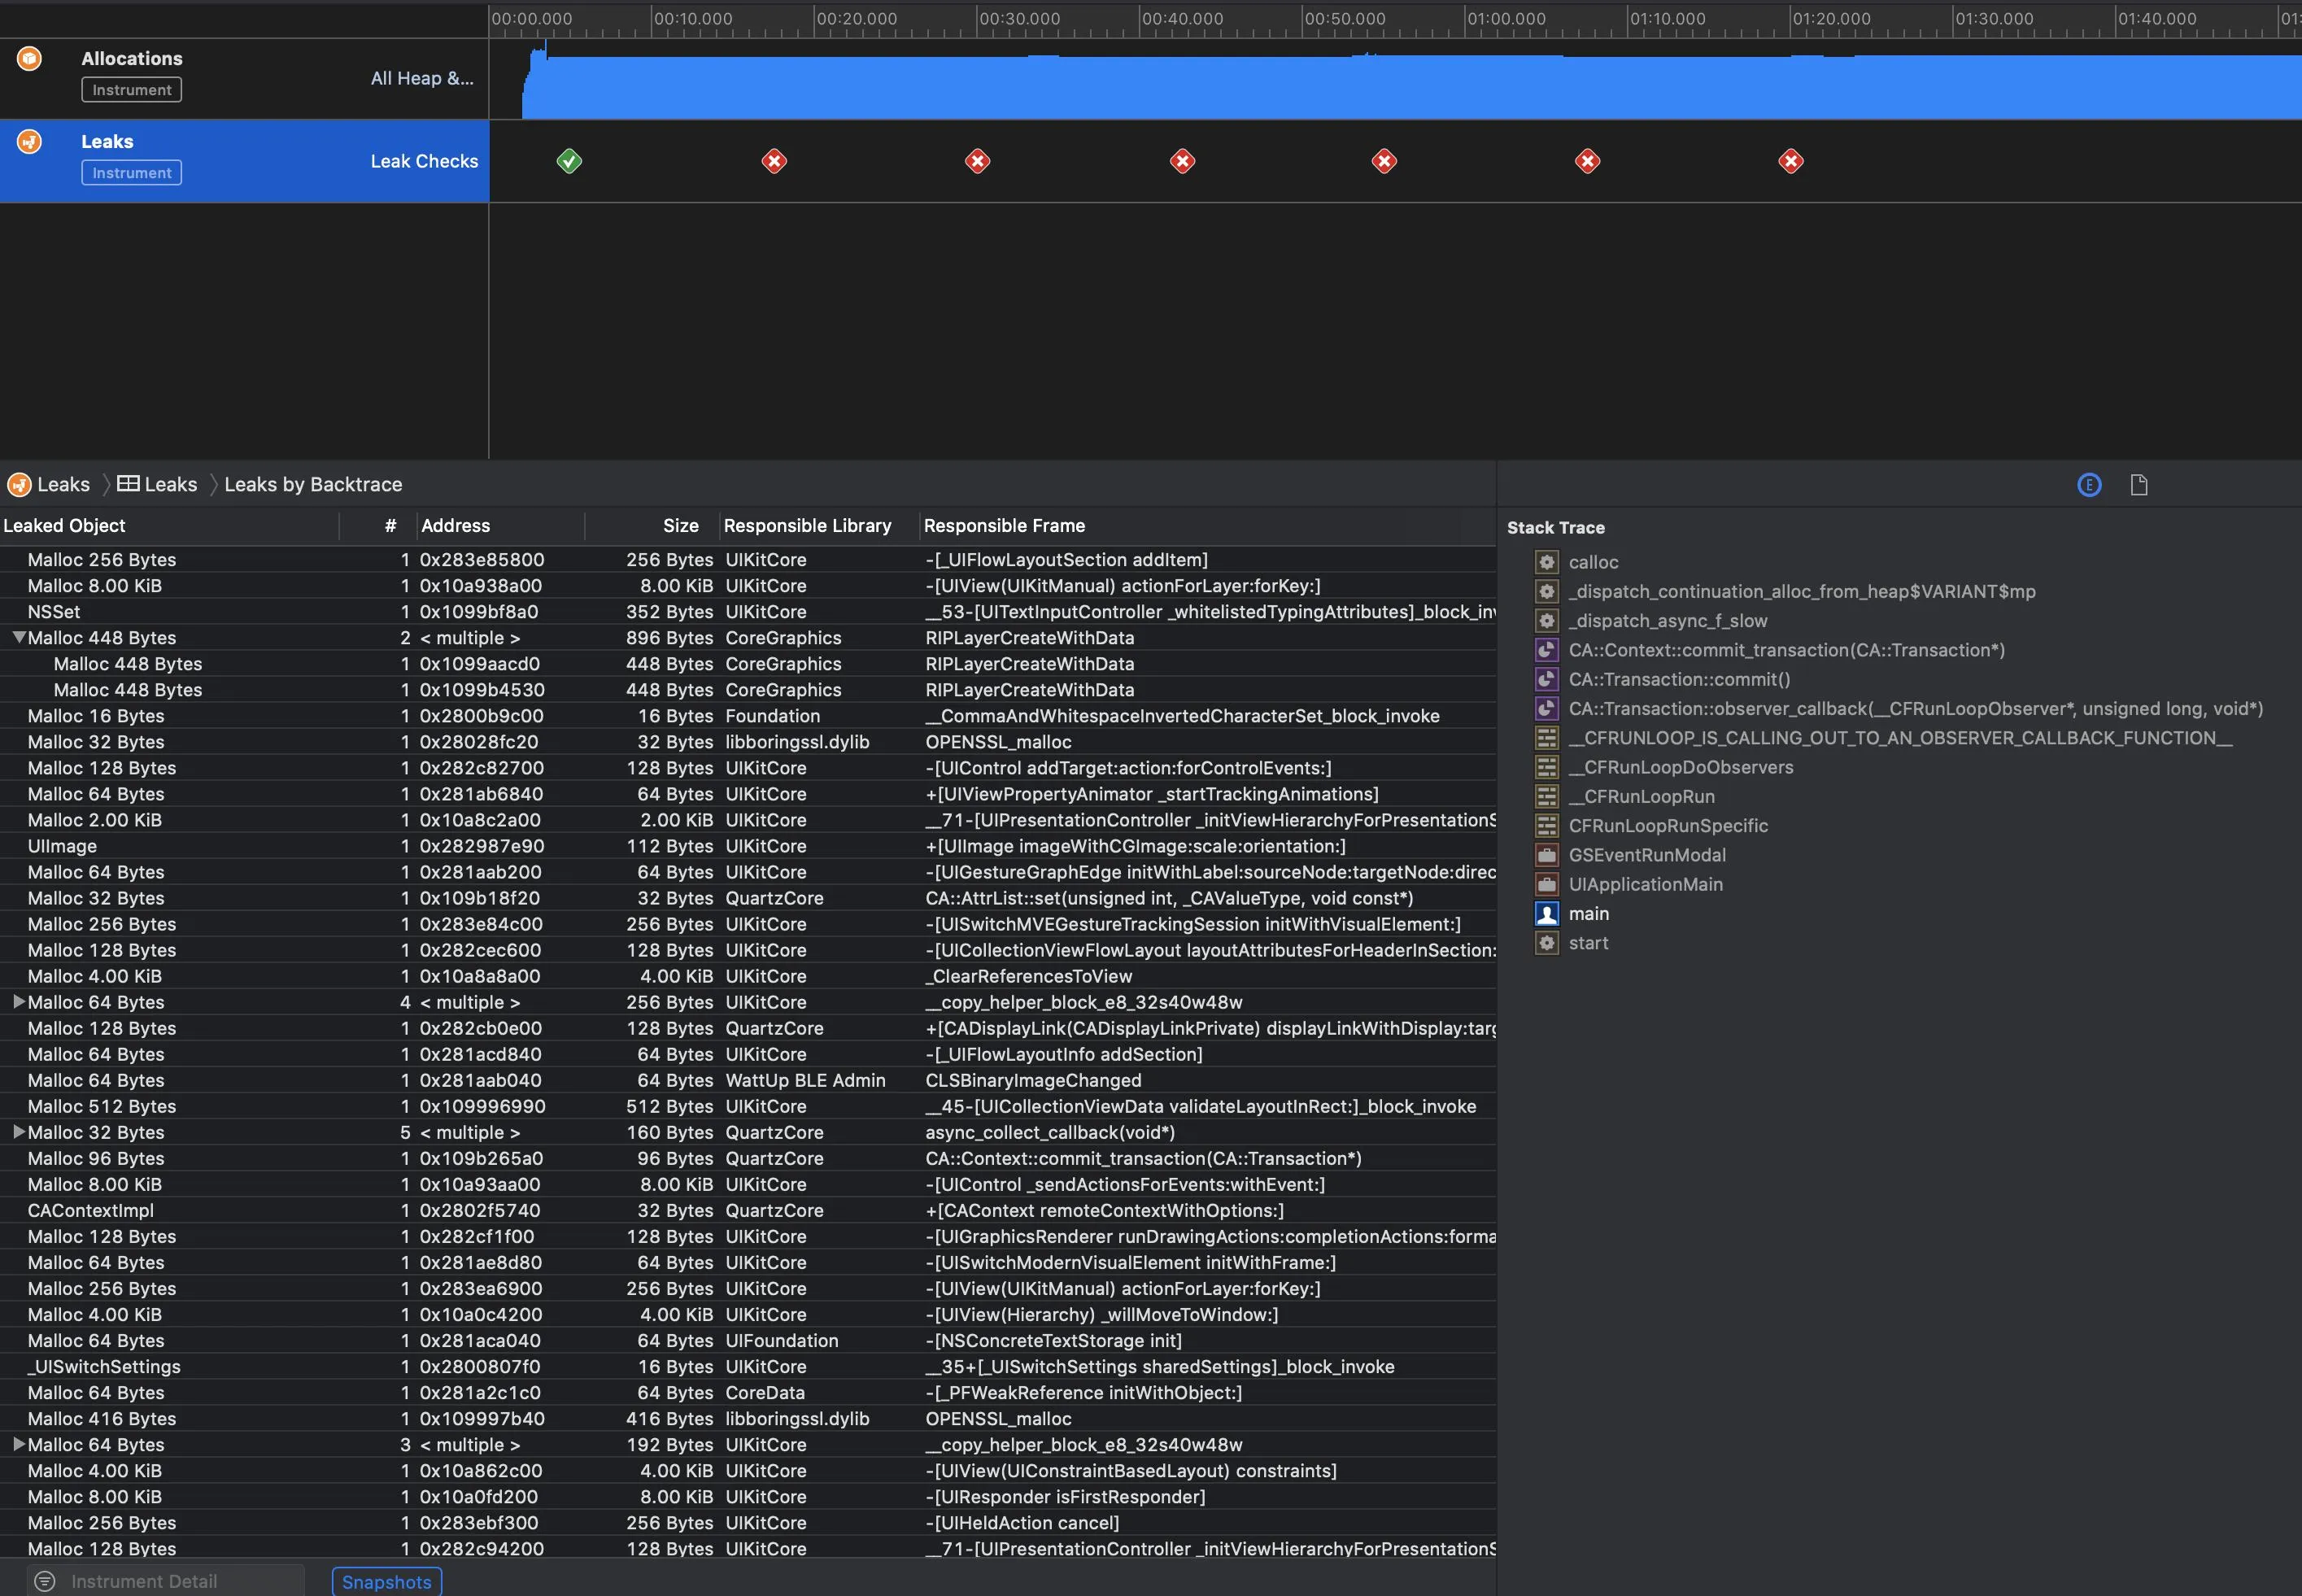Sort by the Responsible Library column header
2302x1596 pixels.
click(x=806, y=526)
